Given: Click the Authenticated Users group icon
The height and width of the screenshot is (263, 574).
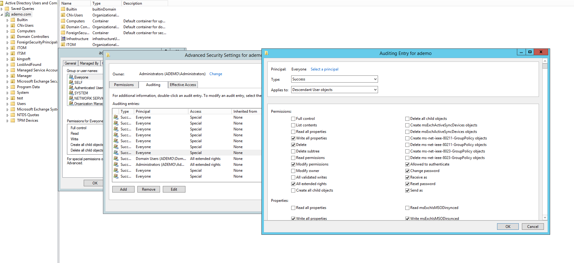Looking at the screenshot, I should pyautogui.click(x=71, y=88).
